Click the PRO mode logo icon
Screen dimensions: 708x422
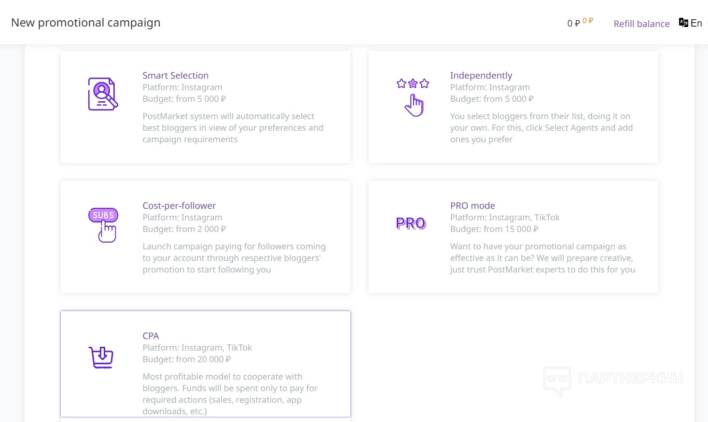[x=411, y=223]
